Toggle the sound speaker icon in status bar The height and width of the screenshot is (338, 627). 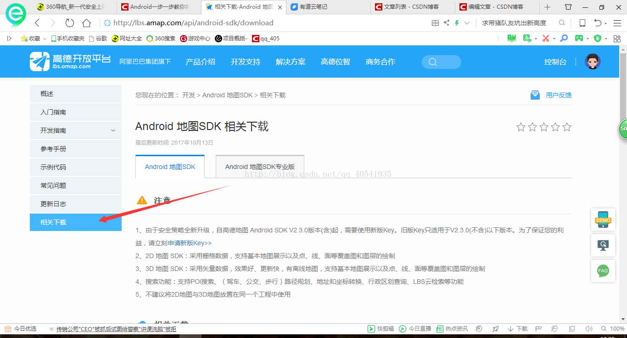[588, 329]
